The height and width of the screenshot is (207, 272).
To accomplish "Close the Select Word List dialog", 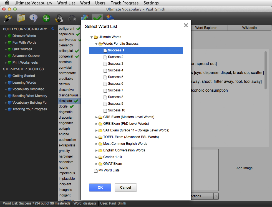I will (x=186, y=26).
